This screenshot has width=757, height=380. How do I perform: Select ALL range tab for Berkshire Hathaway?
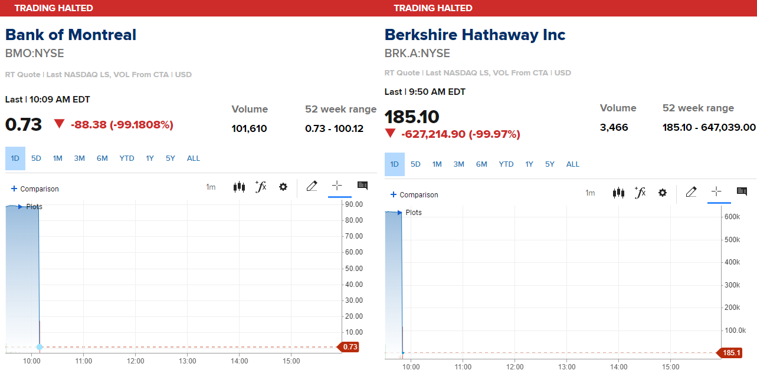(573, 164)
